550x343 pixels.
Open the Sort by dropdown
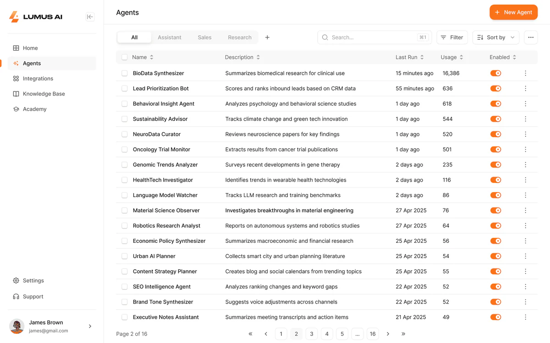(496, 38)
